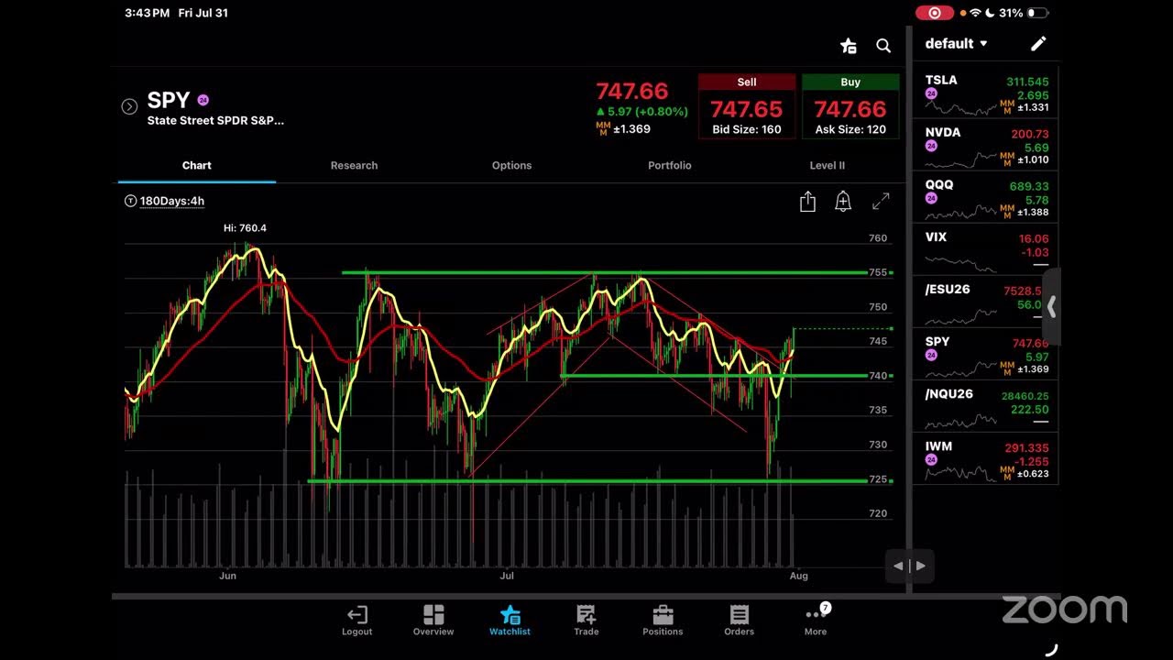Open the add-to-favorites star list icon
Screen dimensions: 1173x660
pyautogui.click(x=849, y=46)
